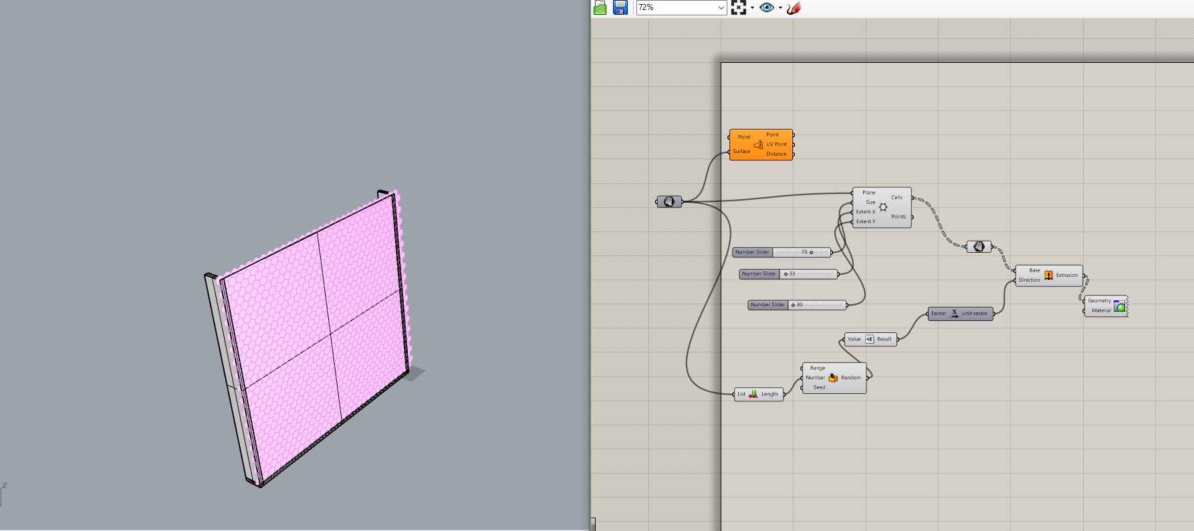Click the Random output label

click(x=851, y=378)
